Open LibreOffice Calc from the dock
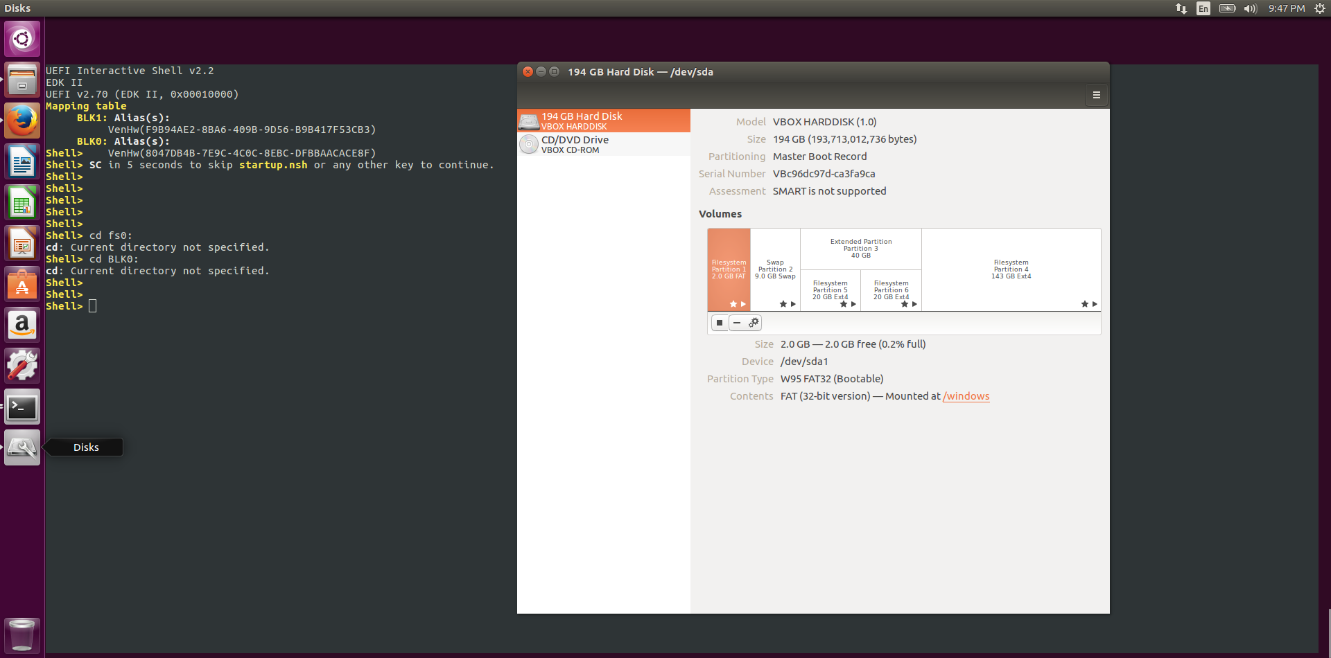The width and height of the screenshot is (1331, 658). (22, 203)
